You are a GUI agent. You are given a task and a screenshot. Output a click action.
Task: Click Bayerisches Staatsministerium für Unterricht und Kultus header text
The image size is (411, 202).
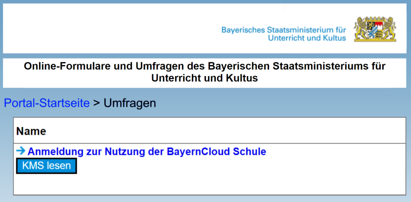coord(284,34)
